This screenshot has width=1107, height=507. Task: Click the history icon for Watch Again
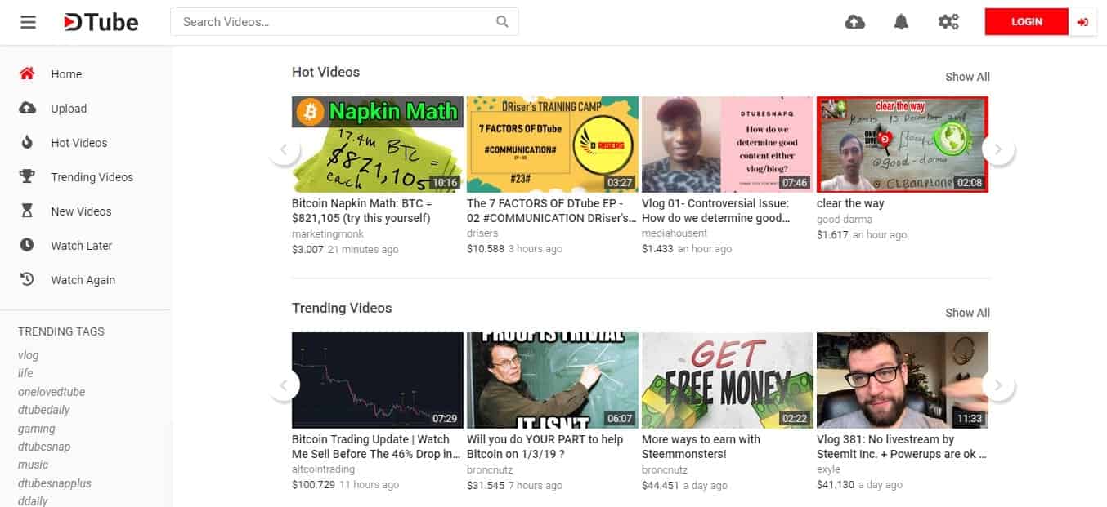[x=27, y=279]
